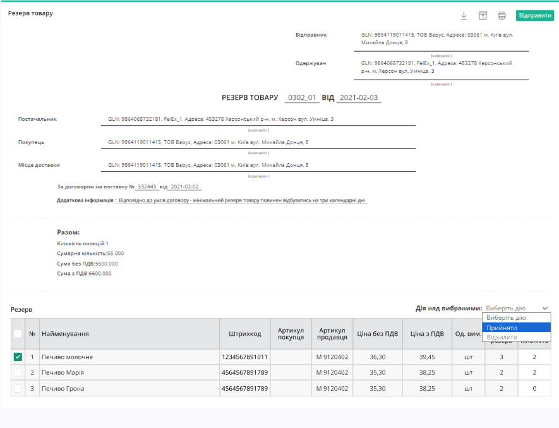Toggle select-all checkbox in table header
Screen dimensions: 559x428
18,334
